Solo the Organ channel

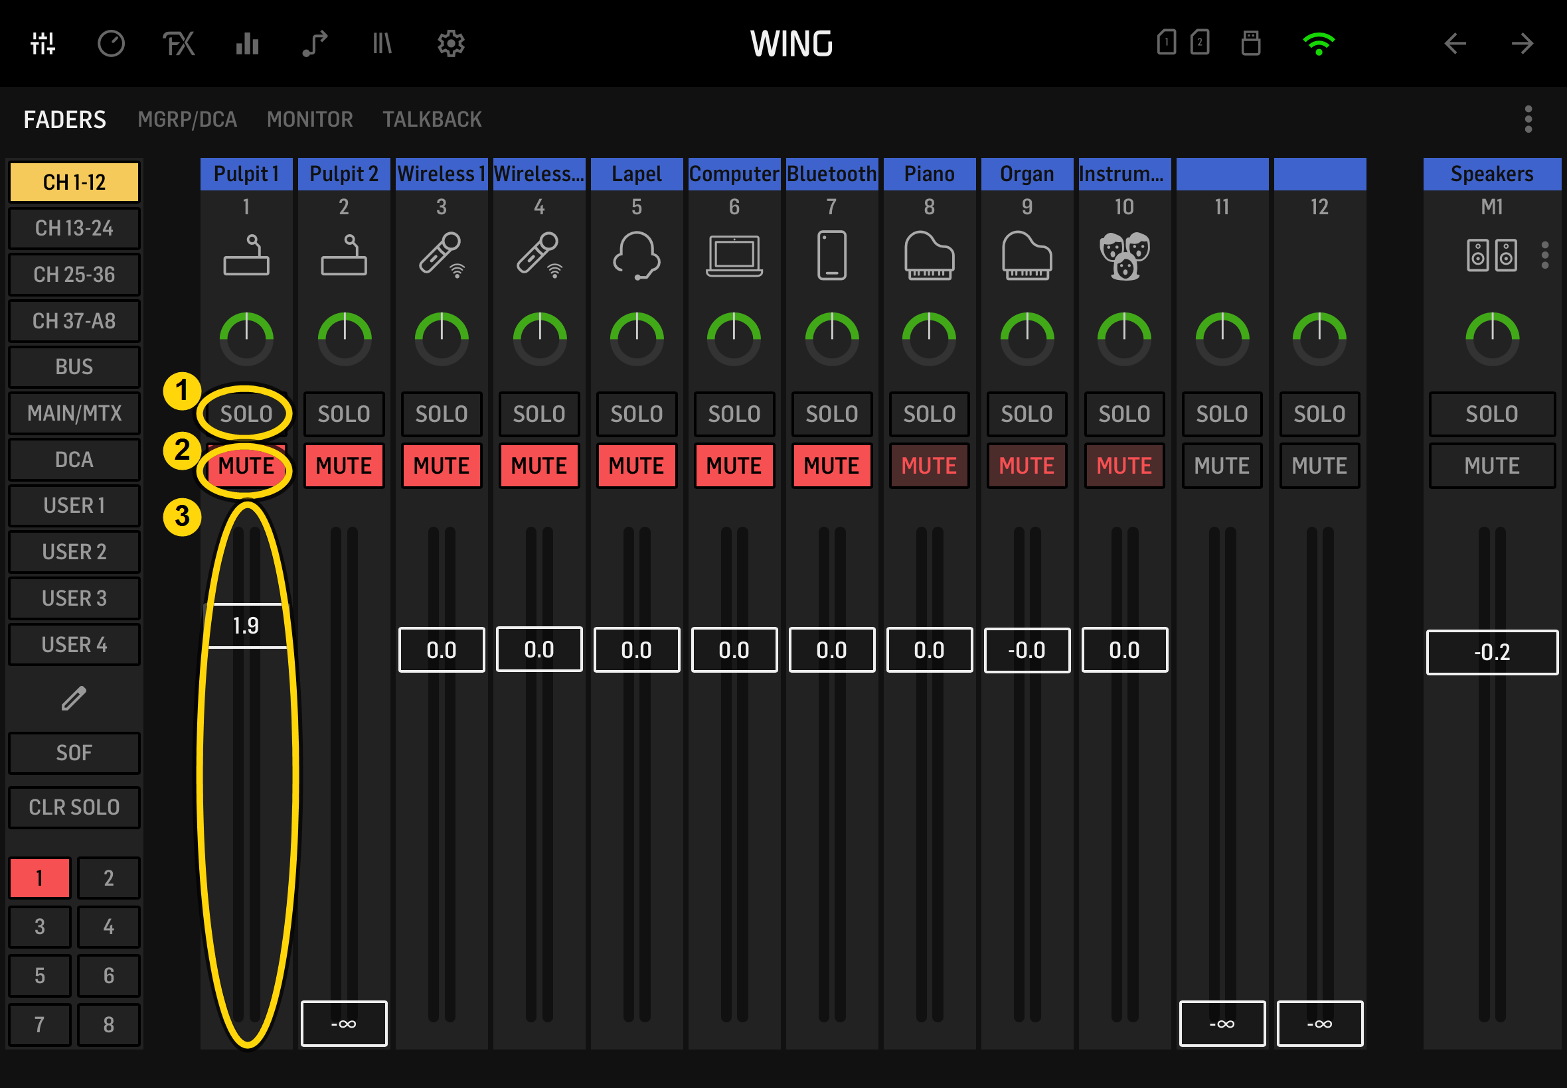(1027, 414)
